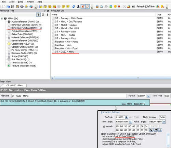Open the True Target dropdown
The width and height of the screenshot is (171, 148).
coord(130,122)
